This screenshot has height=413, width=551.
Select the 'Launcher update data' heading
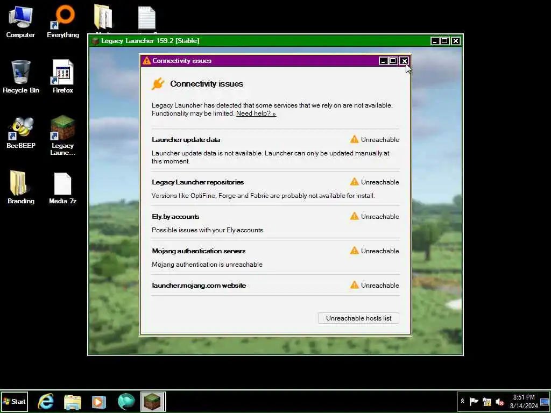click(x=186, y=140)
